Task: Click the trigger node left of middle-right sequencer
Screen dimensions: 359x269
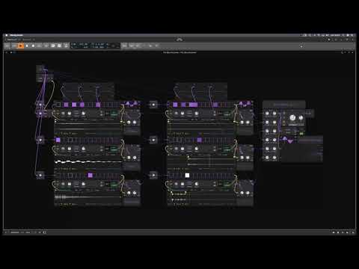Action: coord(153,140)
